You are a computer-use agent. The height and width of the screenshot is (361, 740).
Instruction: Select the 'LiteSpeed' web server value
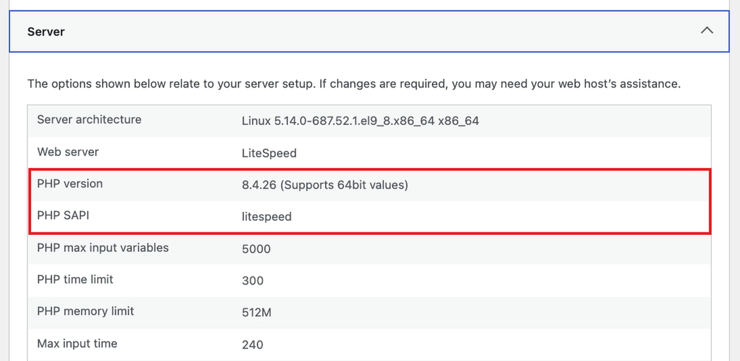[269, 153]
